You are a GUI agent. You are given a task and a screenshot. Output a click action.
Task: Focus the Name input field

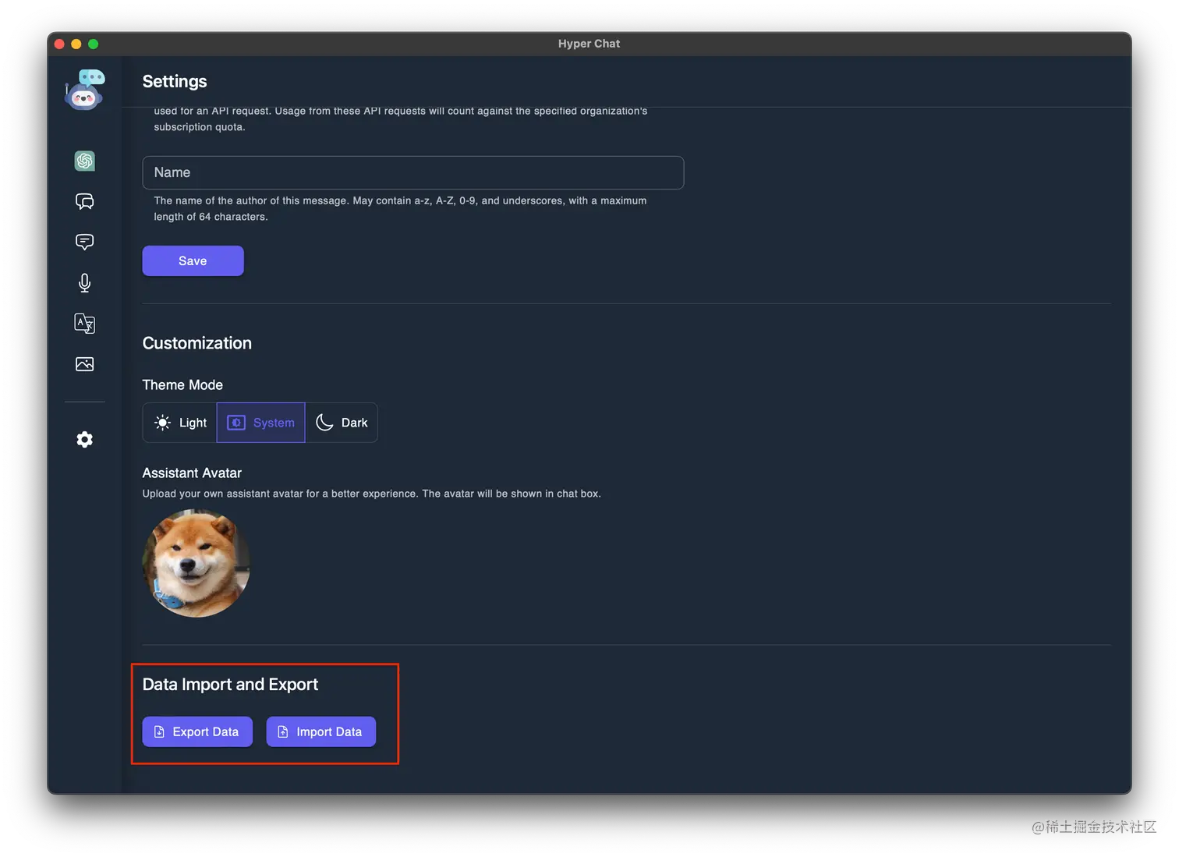[412, 172]
